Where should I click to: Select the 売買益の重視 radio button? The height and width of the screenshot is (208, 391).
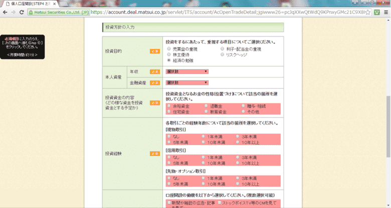(x=168, y=49)
